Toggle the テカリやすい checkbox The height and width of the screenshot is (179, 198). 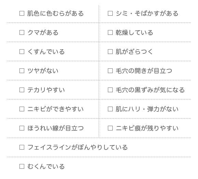pos(22,90)
